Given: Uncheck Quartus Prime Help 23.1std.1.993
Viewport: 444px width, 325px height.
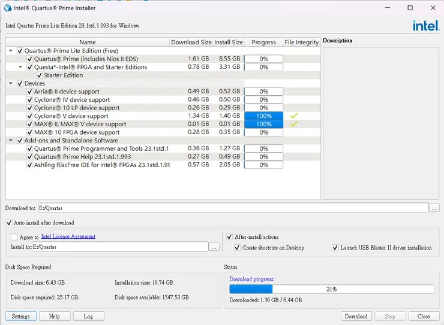Looking at the screenshot, I should point(30,157).
